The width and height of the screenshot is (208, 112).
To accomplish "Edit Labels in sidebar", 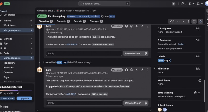I will 198,56.
